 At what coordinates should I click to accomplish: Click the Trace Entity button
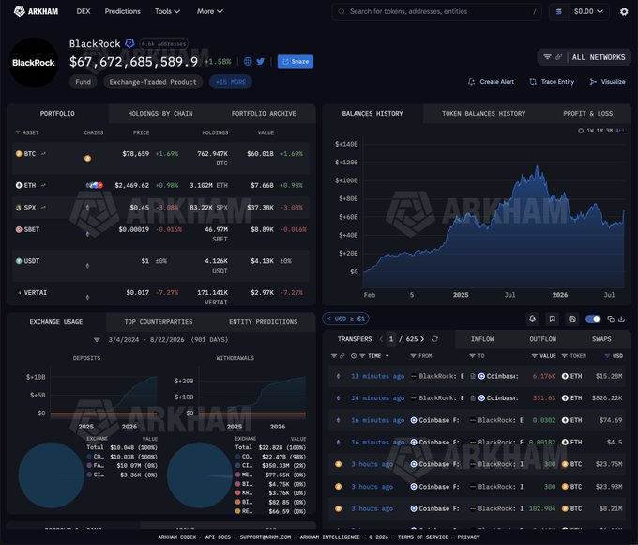552,82
